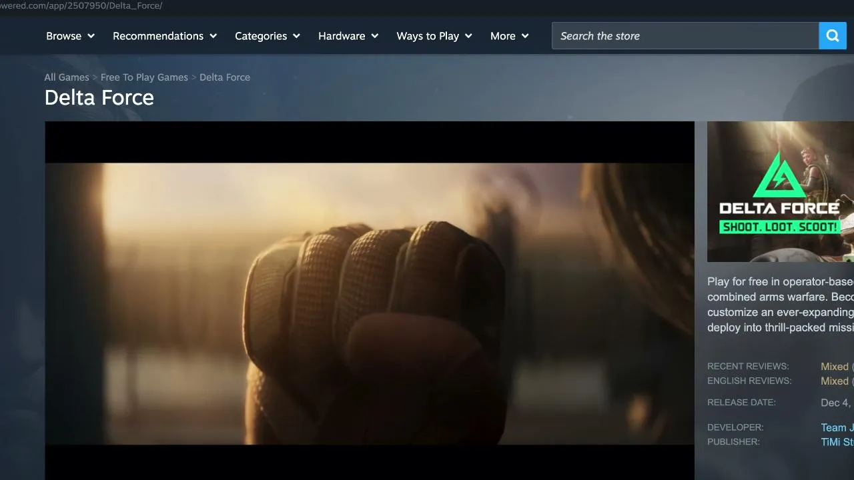Open the Recommendations menu
The image size is (854, 480).
[x=165, y=36]
